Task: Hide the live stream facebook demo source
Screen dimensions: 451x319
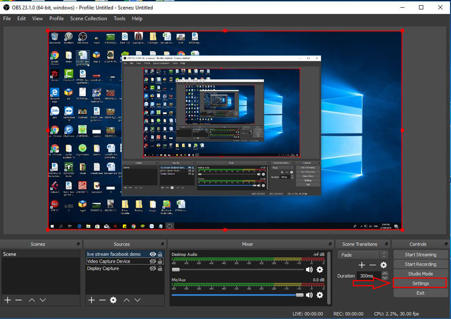Action: pos(153,254)
